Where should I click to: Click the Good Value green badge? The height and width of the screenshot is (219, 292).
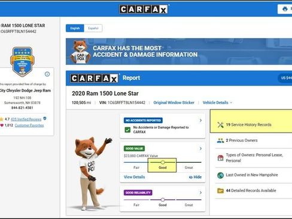point(134,148)
